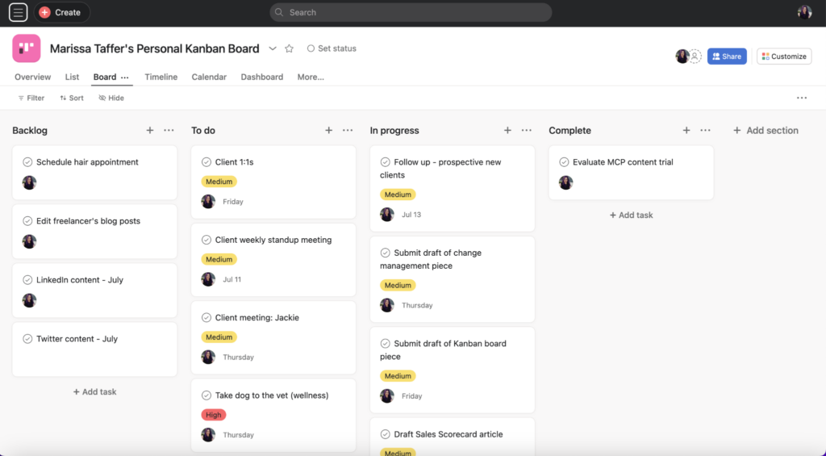The height and width of the screenshot is (456, 826).
Task: Add a task to Backlog with plus icon
Action: 150,130
